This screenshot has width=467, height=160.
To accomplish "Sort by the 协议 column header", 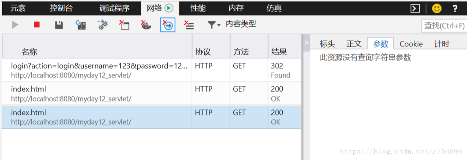I will click(x=211, y=46).
